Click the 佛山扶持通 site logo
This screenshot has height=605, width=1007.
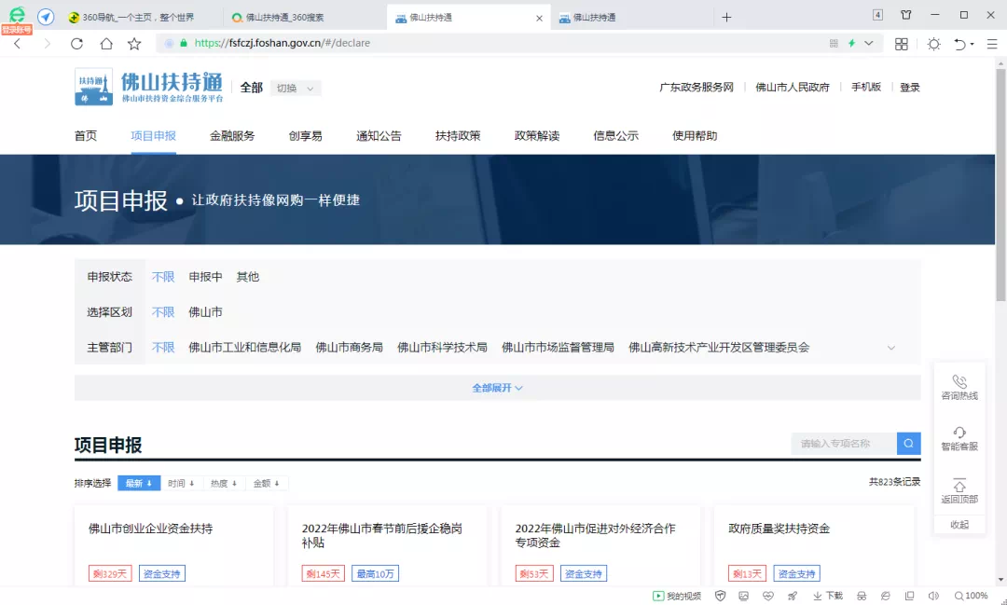[x=149, y=87]
